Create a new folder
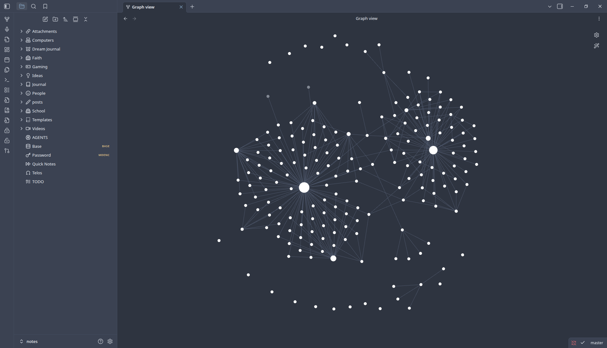Viewport: 607px width, 348px height. tap(55, 19)
